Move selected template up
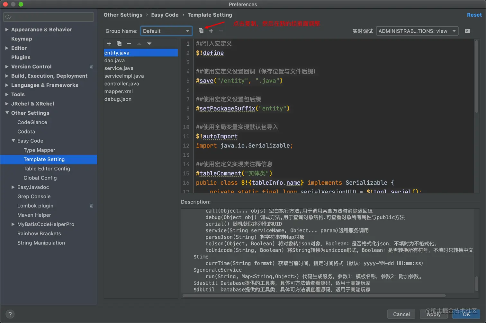 point(139,44)
